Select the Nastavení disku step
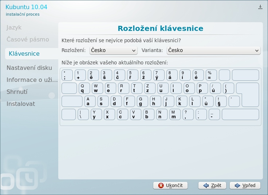This screenshot has width=268, height=195. point(29,68)
